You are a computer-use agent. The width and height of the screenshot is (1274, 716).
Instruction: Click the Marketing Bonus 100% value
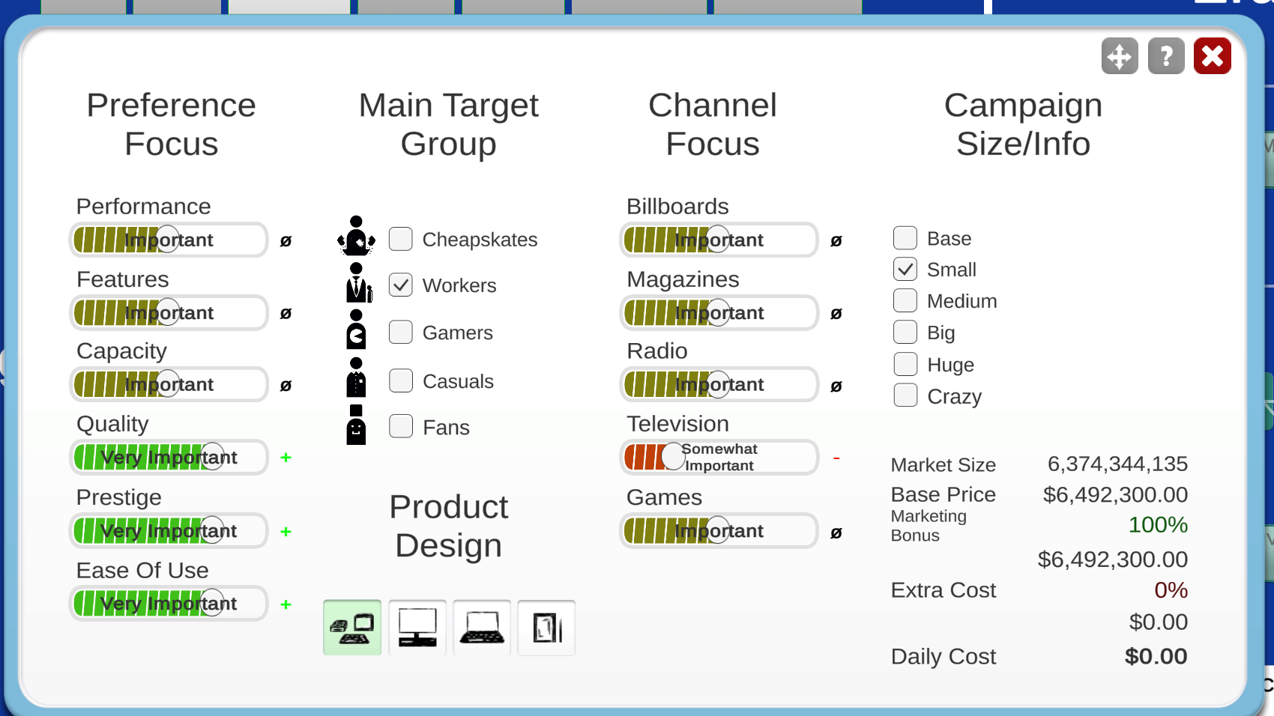click(x=1158, y=524)
